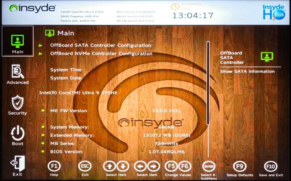This screenshot has height=181, width=291.
Task: Click the OffBoard SATA Controller help title
Action: [232, 58]
